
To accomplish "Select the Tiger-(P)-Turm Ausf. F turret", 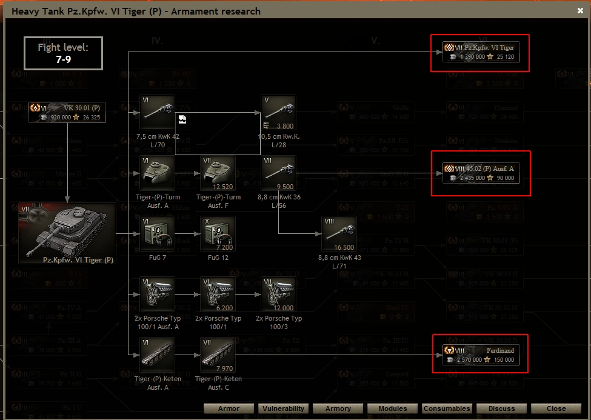I will [x=218, y=173].
